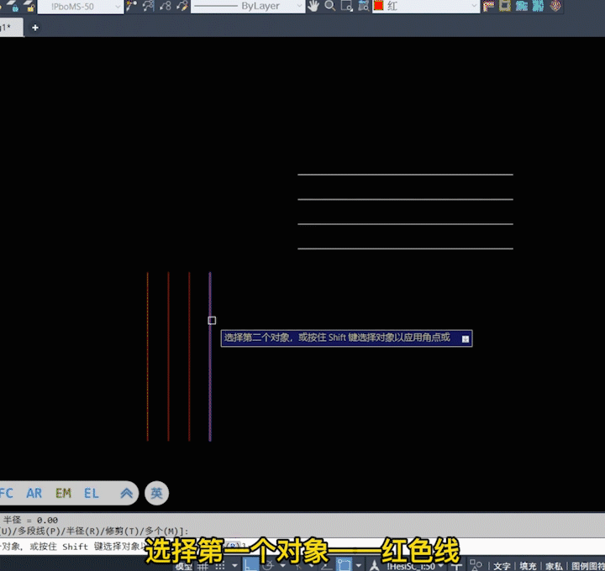The width and height of the screenshot is (605, 571).
Task: Pick the third red vertical line
Action: pyautogui.click(x=189, y=357)
